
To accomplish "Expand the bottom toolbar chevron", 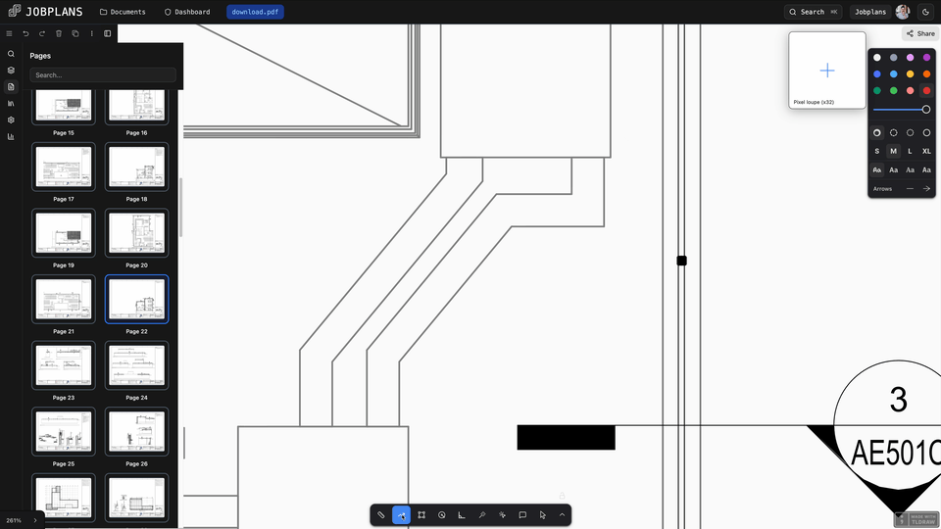I will [562, 514].
